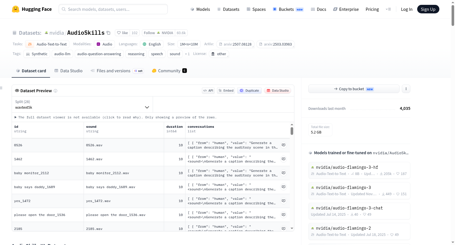Open the nvidia organization link in the title
The height and width of the screenshot is (245, 455).
pos(57,33)
